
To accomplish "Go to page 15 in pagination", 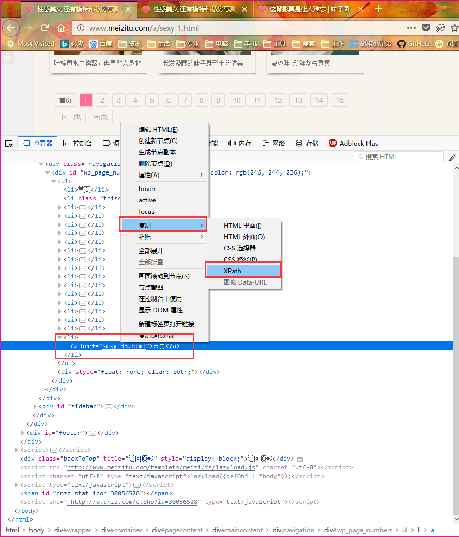I will pos(340,100).
